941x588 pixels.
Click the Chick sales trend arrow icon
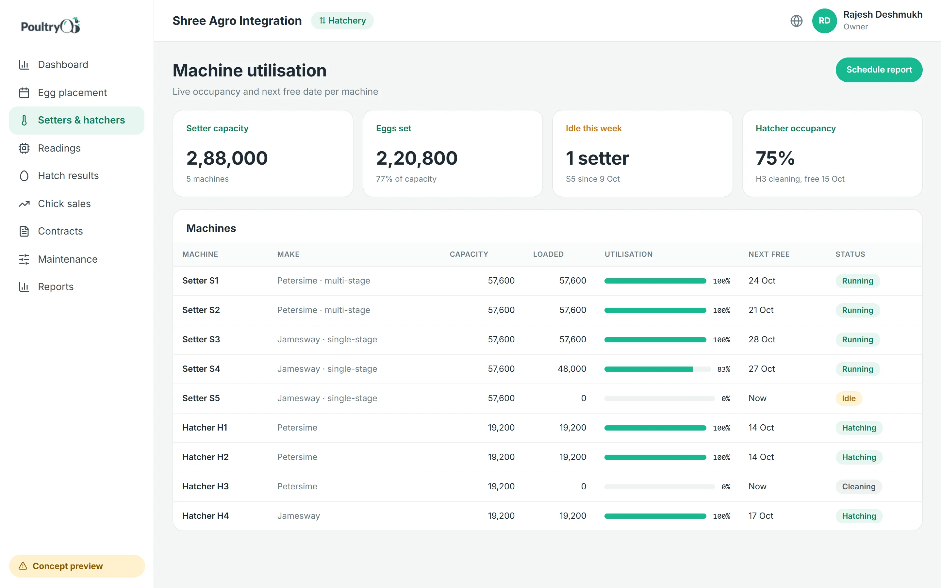(x=24, y=204)
